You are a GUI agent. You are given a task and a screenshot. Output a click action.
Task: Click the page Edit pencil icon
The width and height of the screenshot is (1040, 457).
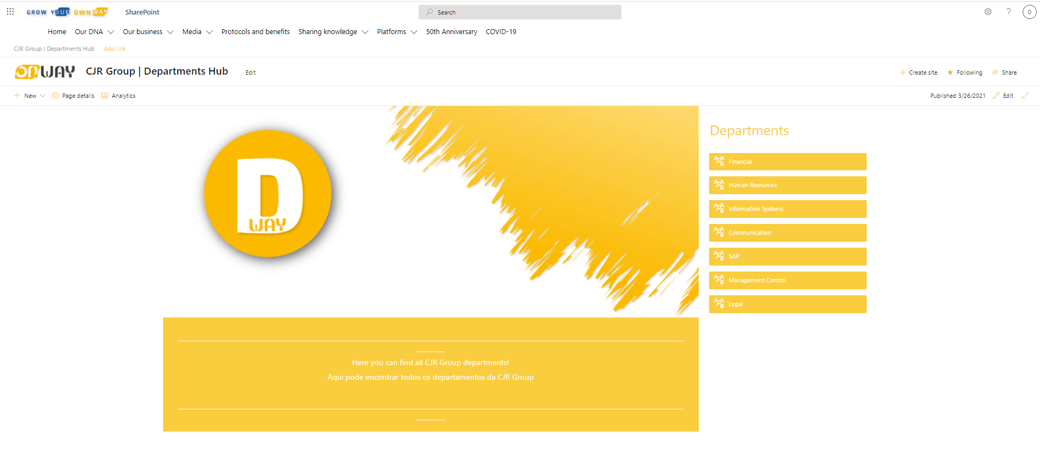point(996,96)
